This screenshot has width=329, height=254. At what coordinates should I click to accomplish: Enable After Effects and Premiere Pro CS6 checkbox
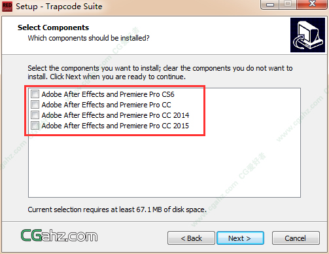tap(35, 94)
